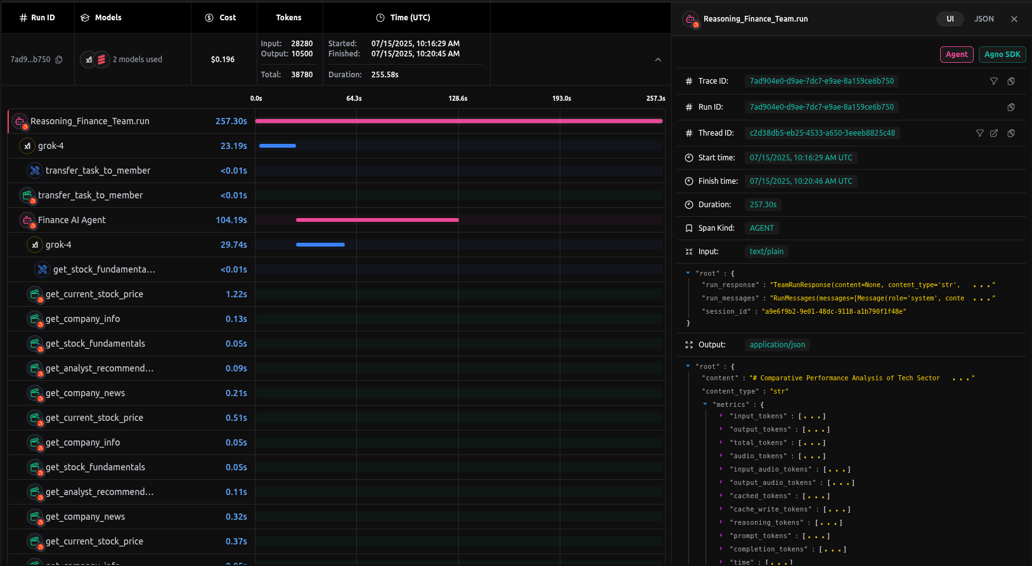Viewport: 1032px width, 566px height.
Task: Copy the Trace ID value
Action: click(x=1011, y=81)
